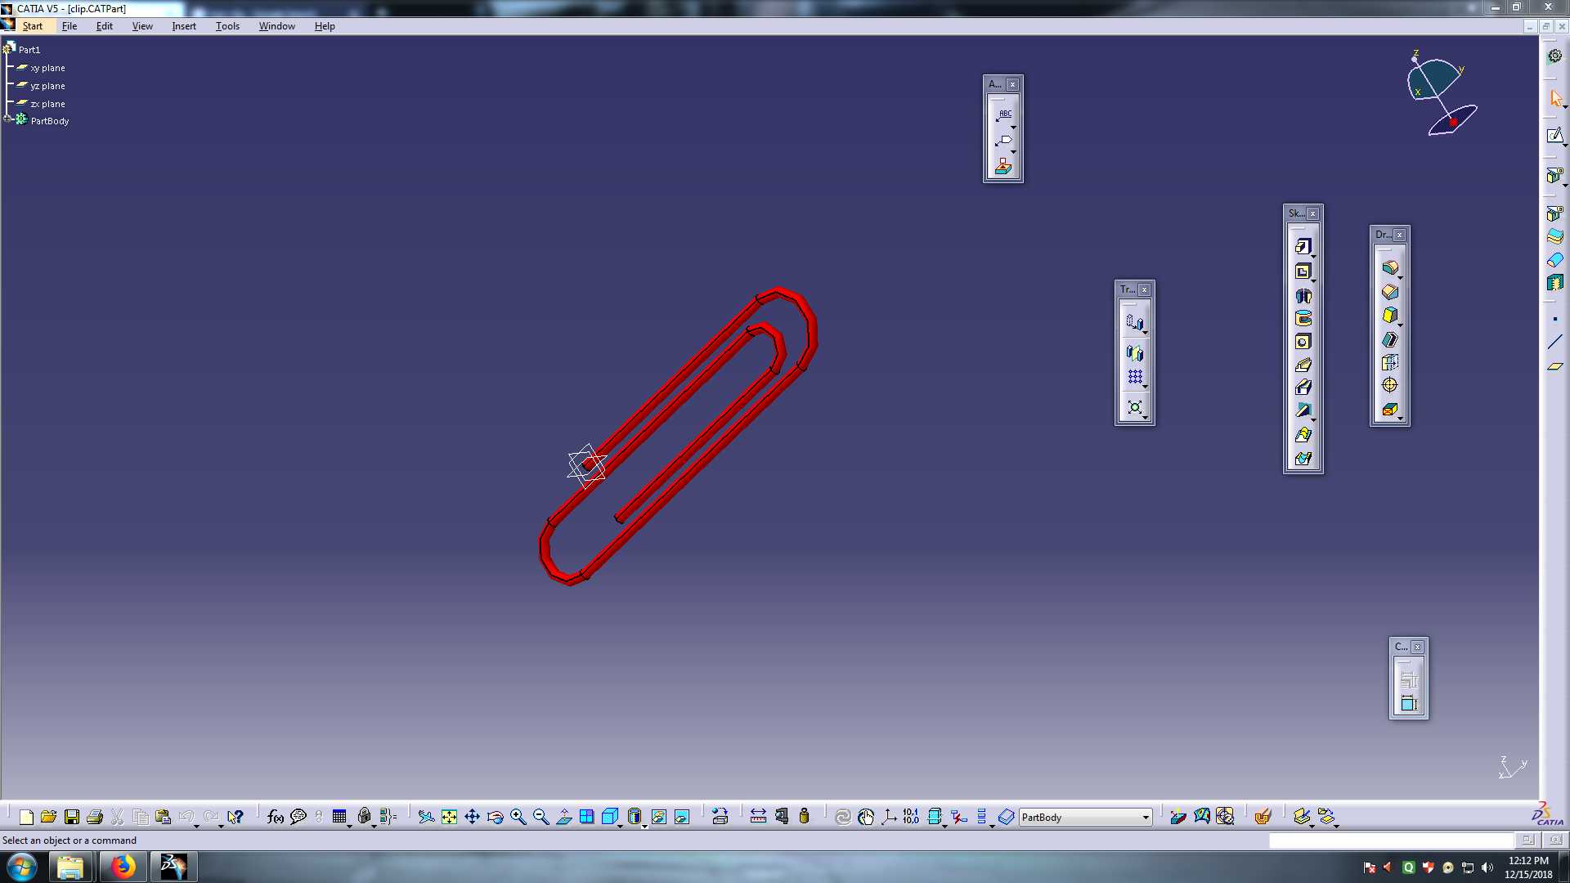This screenshot has width=1570, height=883.
Task: Select the Remove Face tool
Action: tap(1389, 410)
